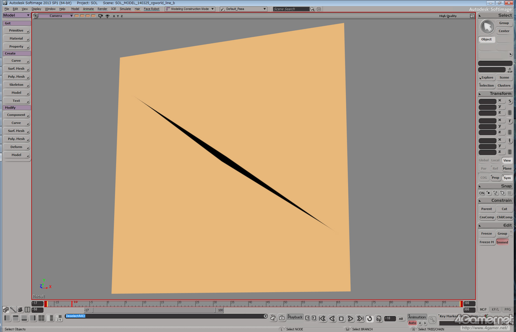
Task: Switch transform mode to View
Action: click(x=507, y=160)
